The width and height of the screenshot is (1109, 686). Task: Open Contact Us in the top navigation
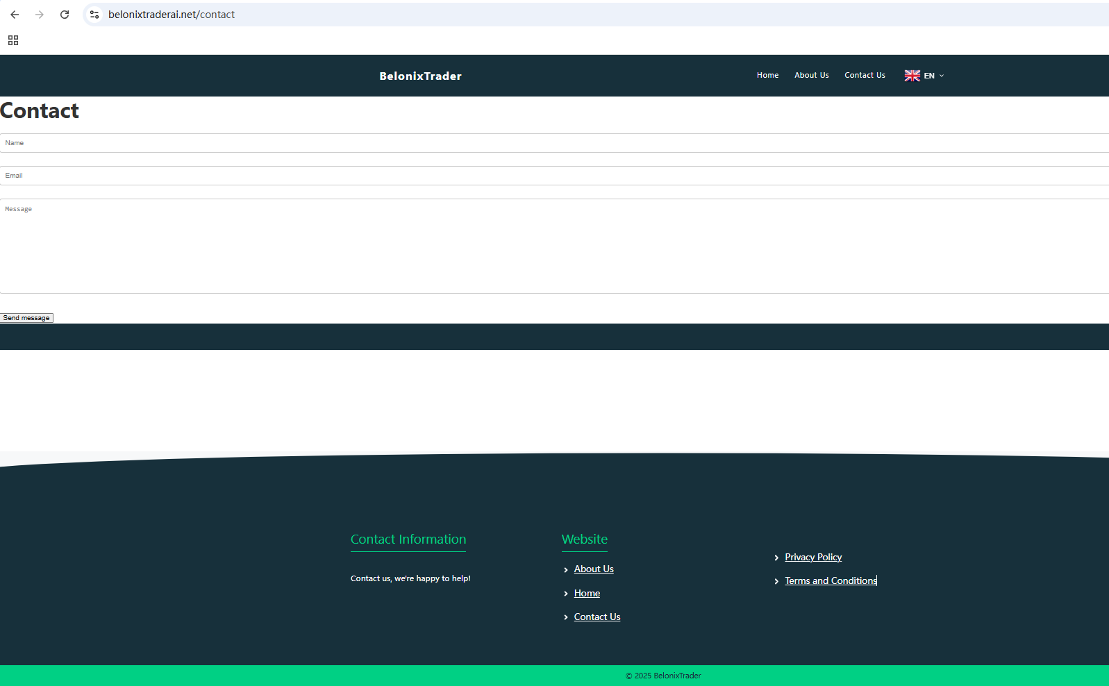coord(865,75)
